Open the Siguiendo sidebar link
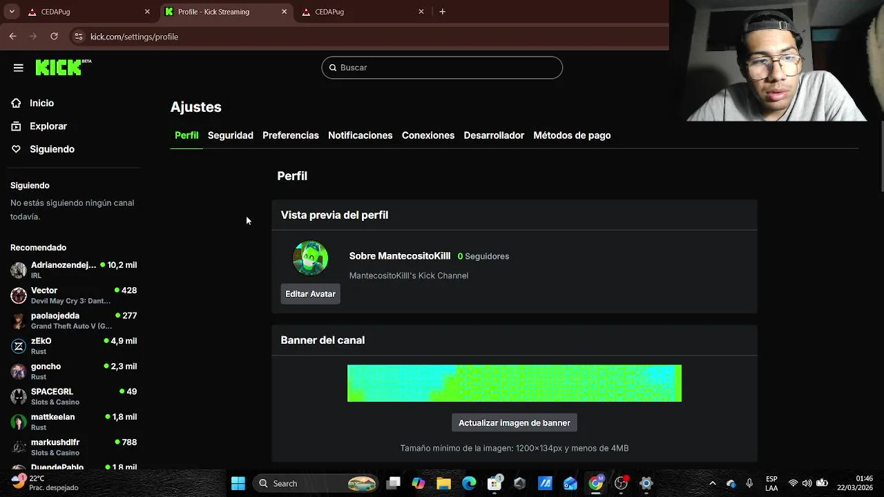The image size is (884, 497). click(52, 149)
